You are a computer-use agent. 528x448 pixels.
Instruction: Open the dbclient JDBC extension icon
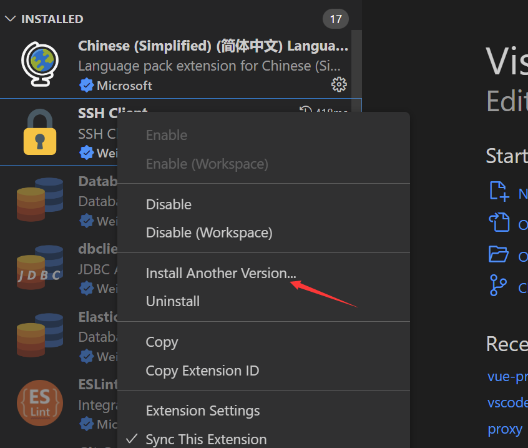tap(39, 267)
